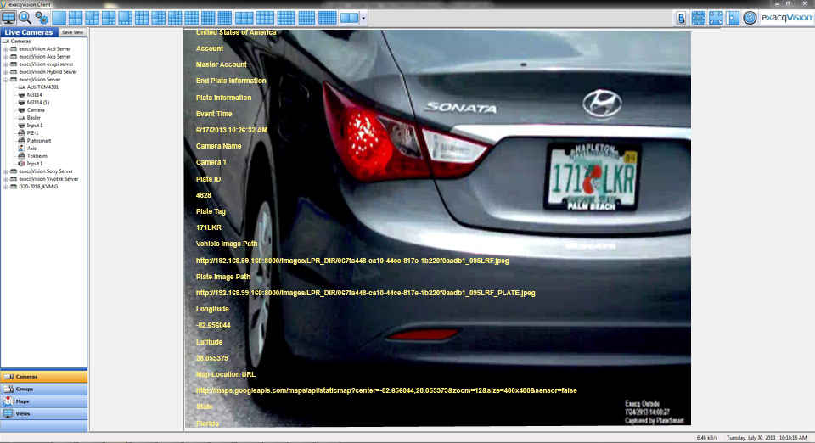Select the single-camera layout button

pyautogui.click(x=59, y=17)
